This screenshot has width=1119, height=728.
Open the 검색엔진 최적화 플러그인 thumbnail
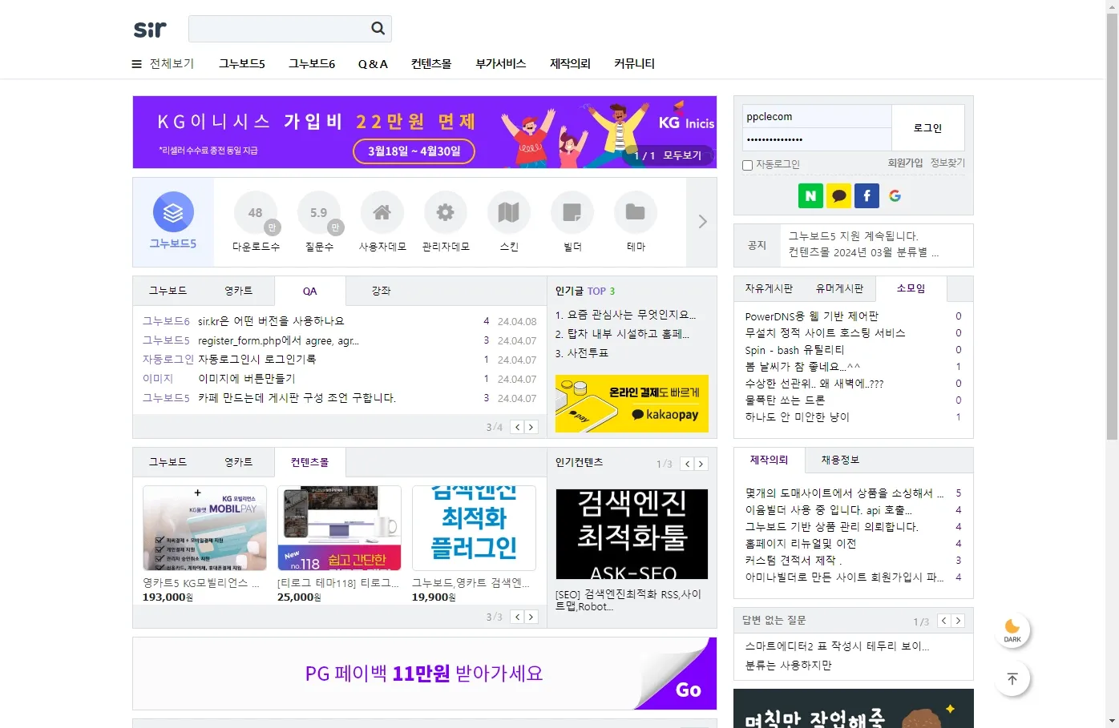[x=474, y=528]
